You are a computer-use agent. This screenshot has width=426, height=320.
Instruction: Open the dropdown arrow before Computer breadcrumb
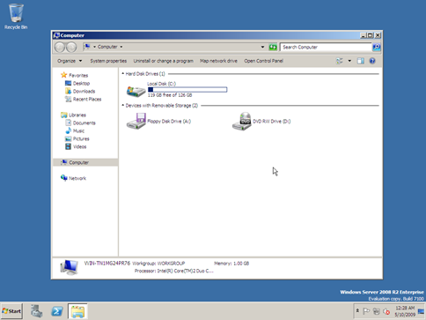click(94, 47)
